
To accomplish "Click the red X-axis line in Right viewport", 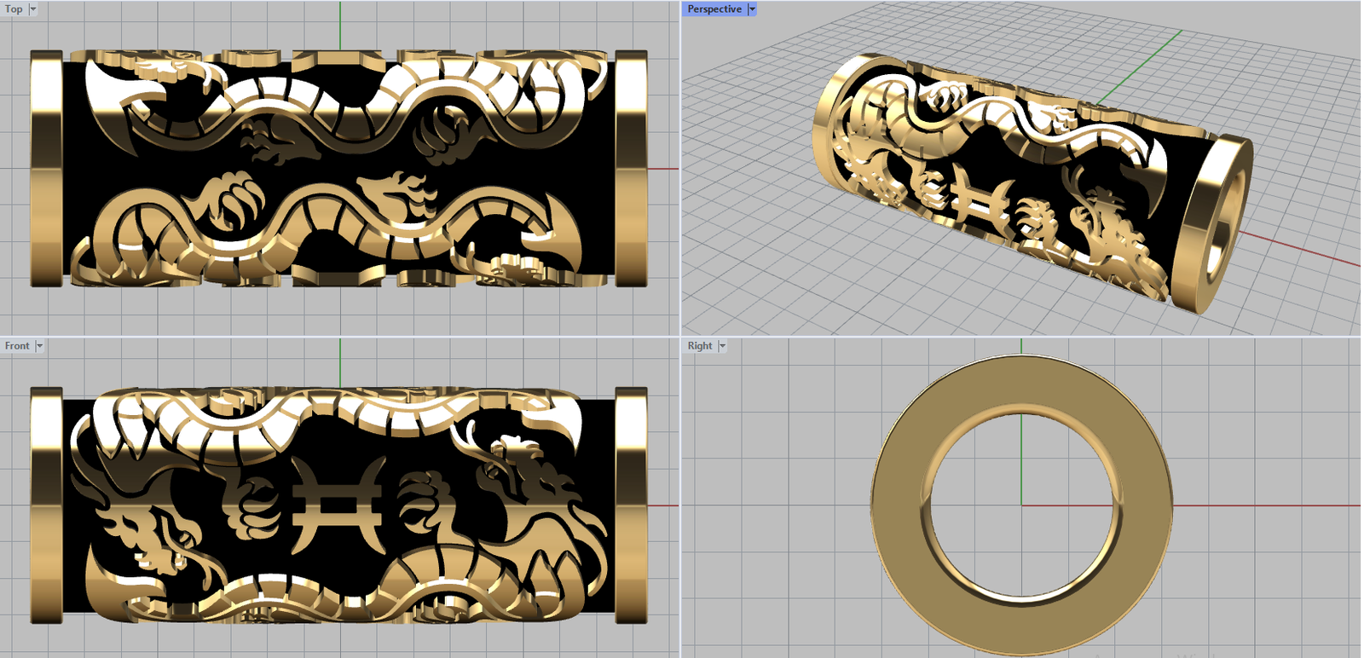I will 1262,505.
